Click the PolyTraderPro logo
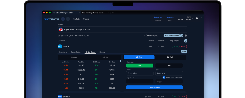 pyautogui.click(x=52, y=19)
